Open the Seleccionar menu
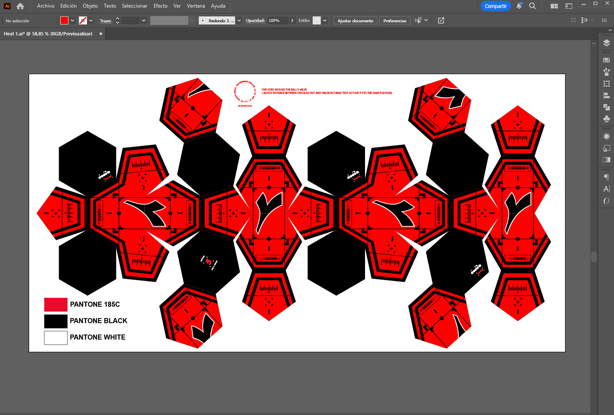This screenshot has width=614, height=415. click(135, 6)
